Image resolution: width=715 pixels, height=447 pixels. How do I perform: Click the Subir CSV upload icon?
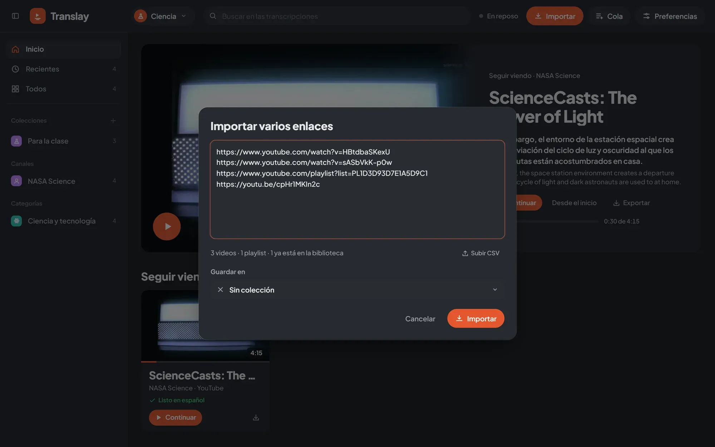coord(465,254)
